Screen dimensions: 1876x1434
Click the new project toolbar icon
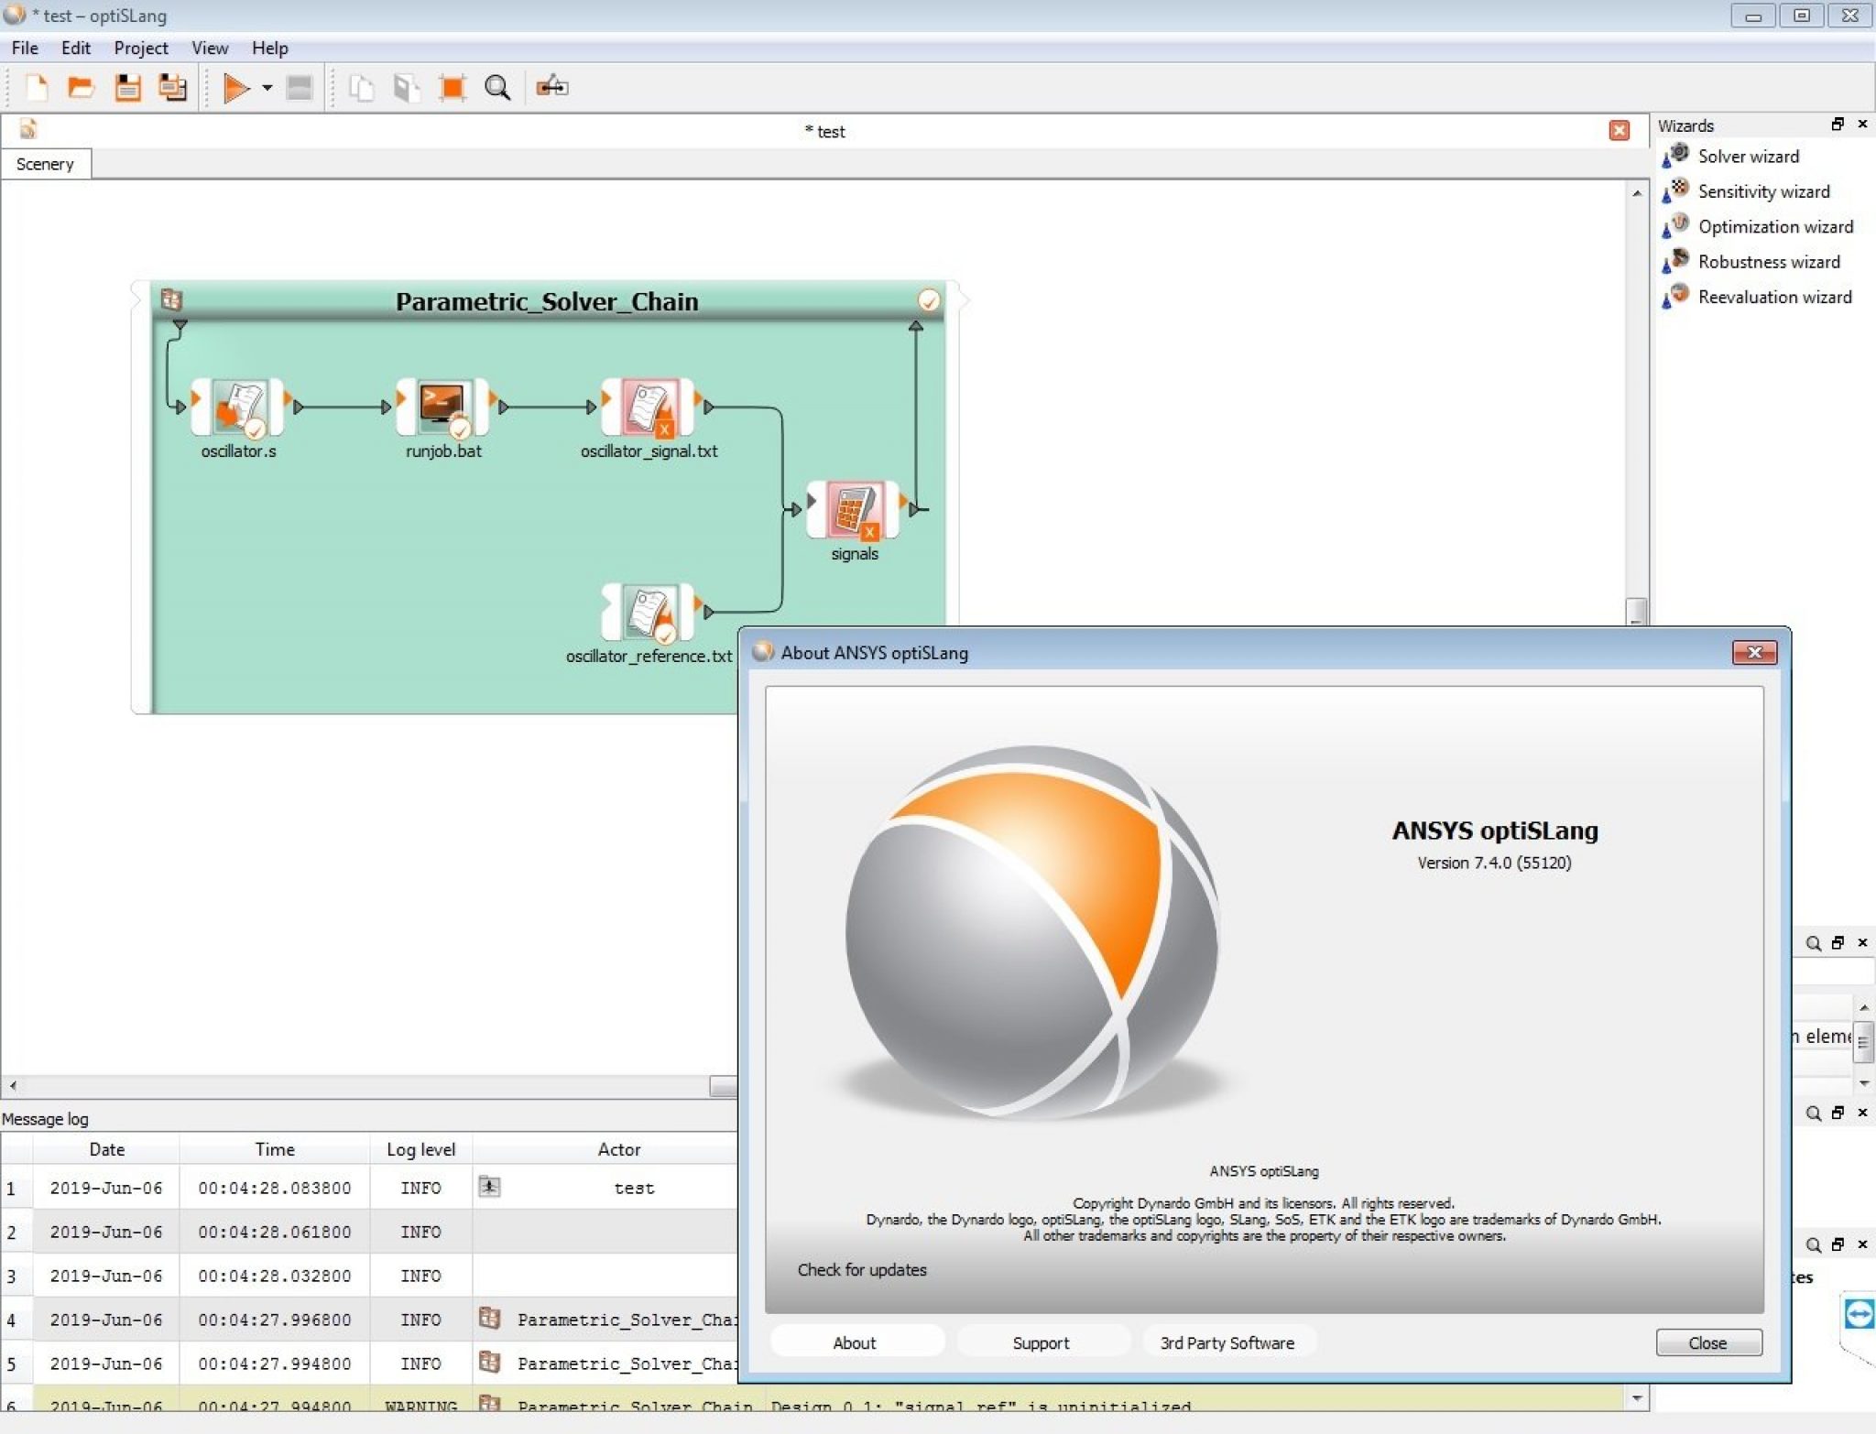37,88
